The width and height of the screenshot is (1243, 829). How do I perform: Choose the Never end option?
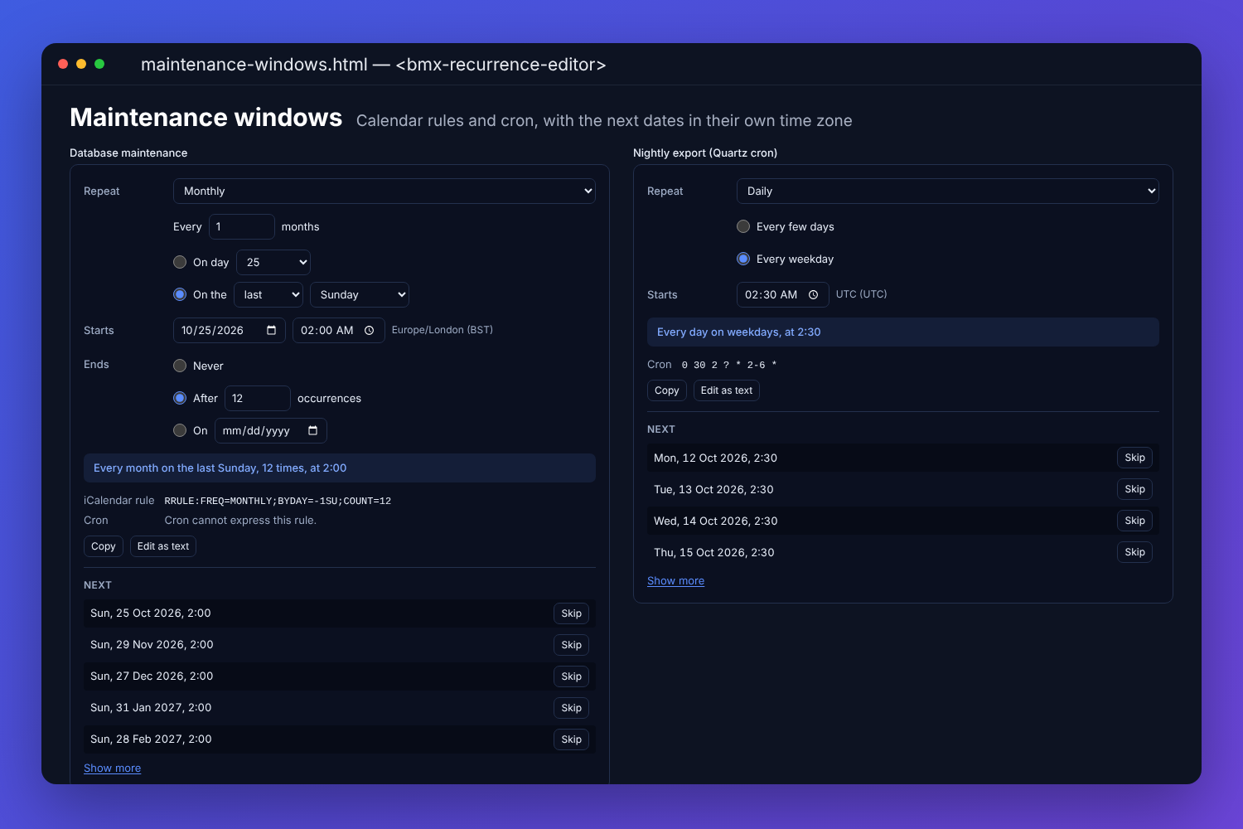tap(180, 366)
